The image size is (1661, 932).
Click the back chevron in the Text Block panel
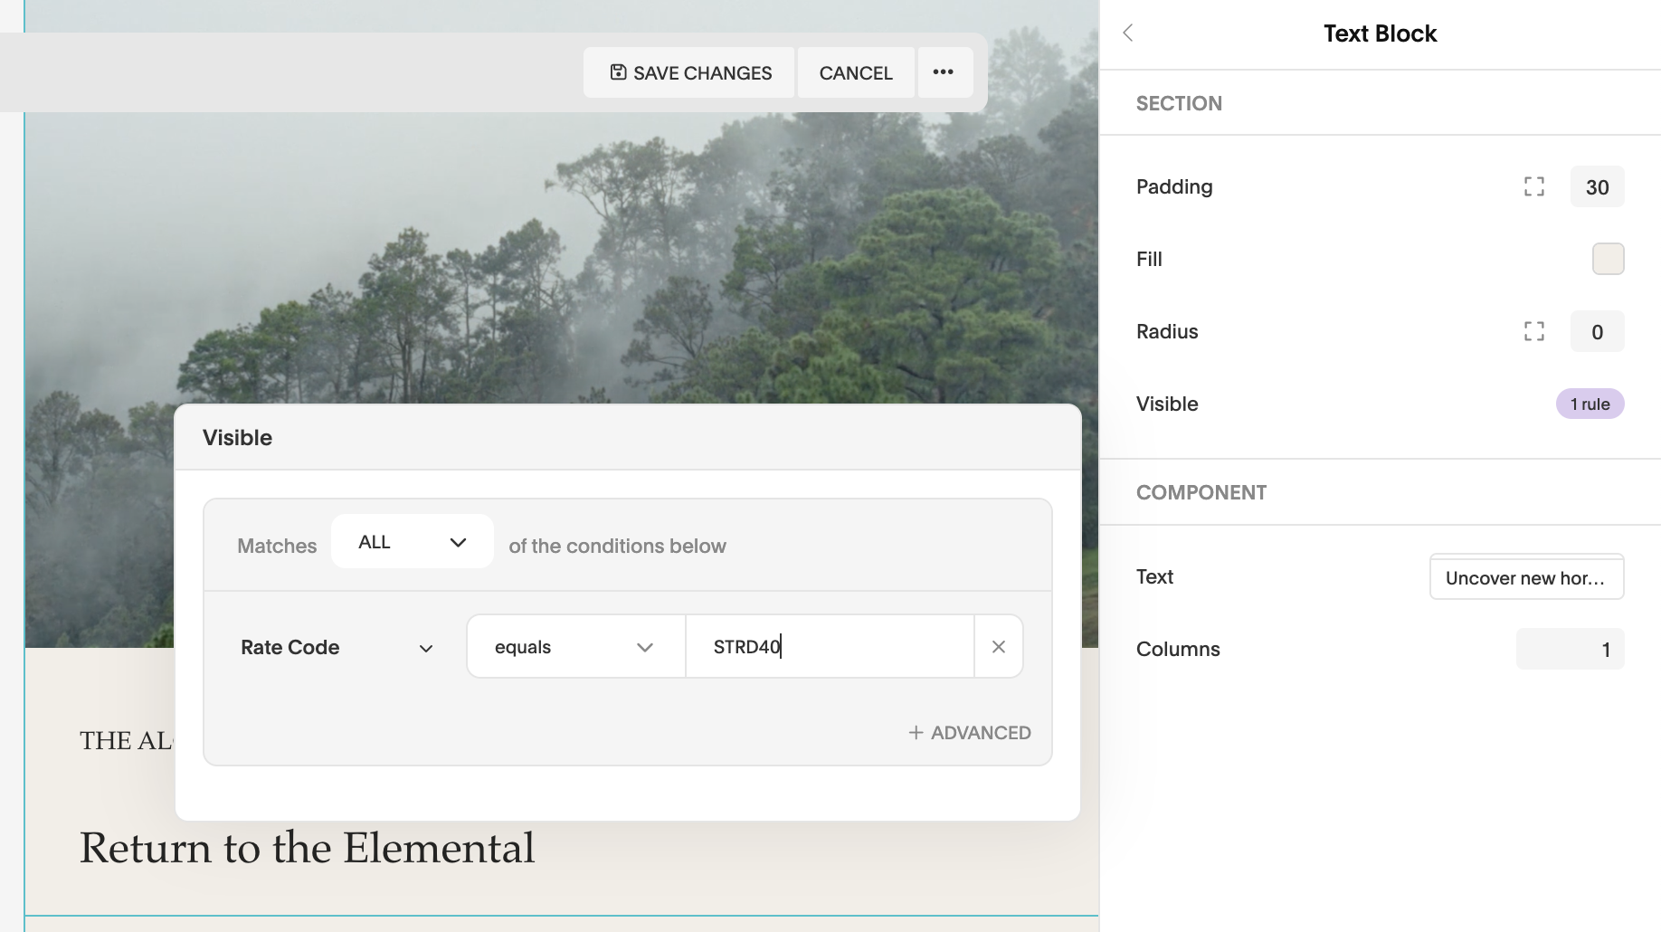[x=1128, y=33]
